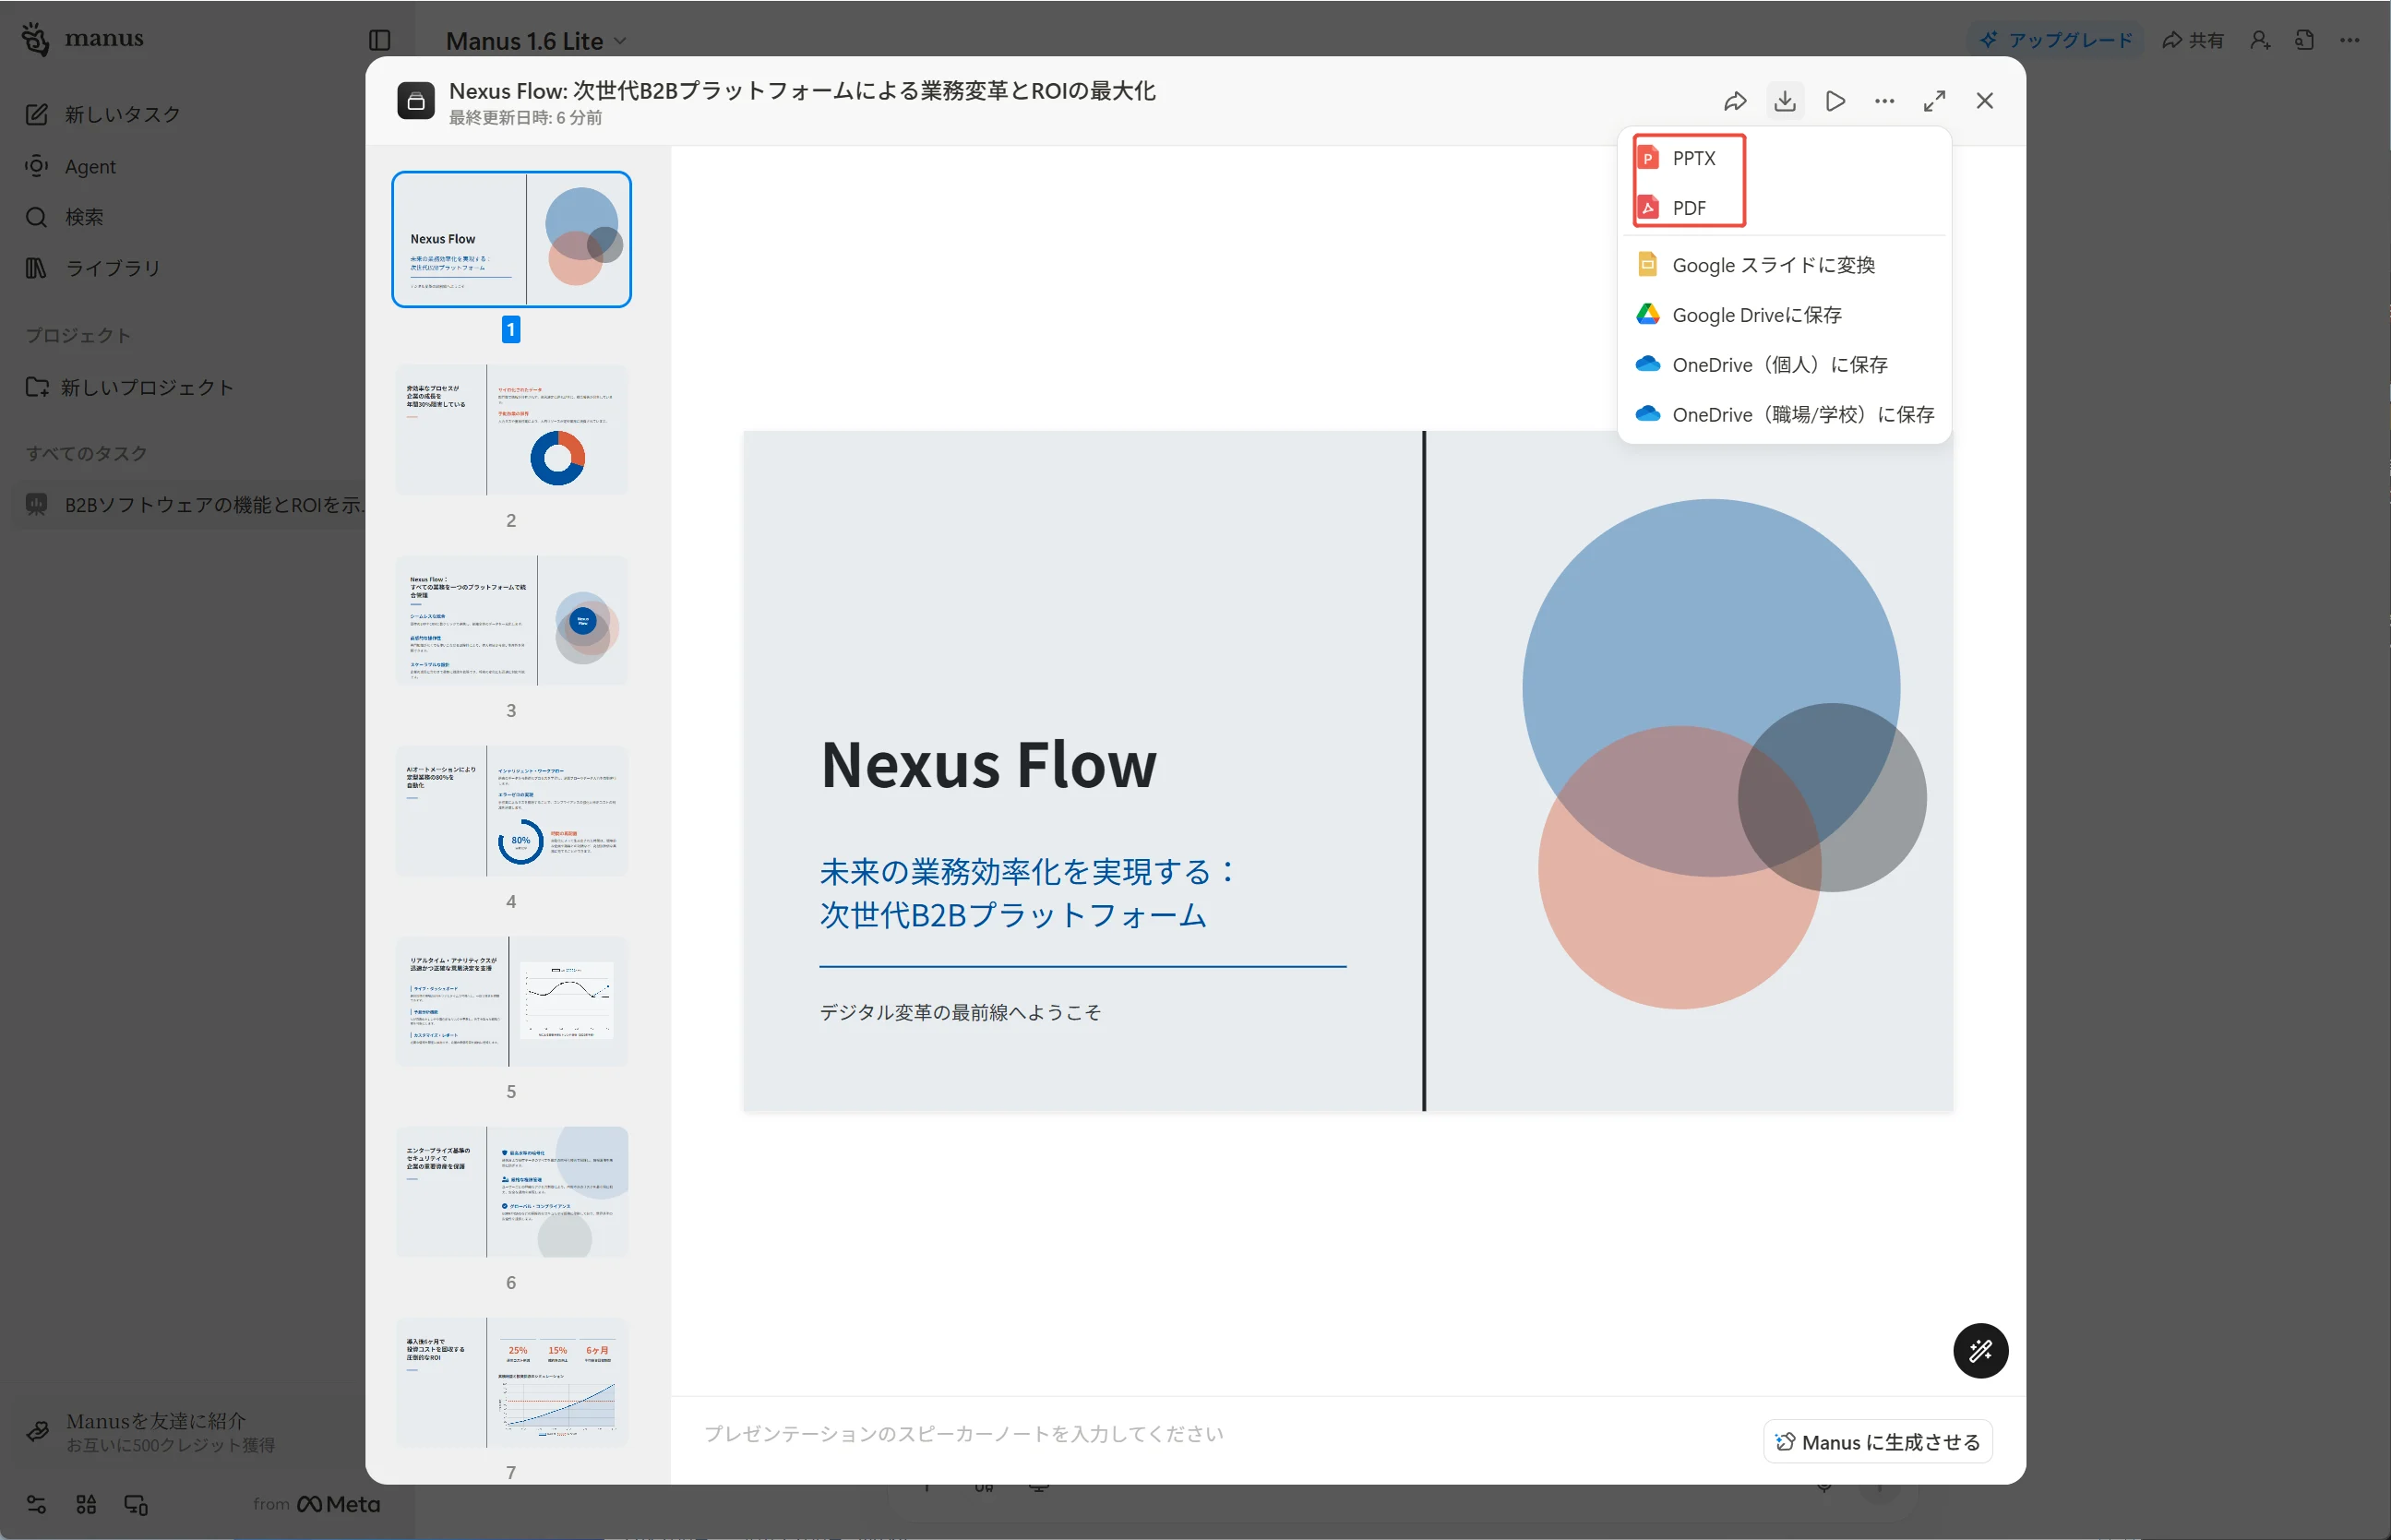Click the magic wand edit button
This screenshot has width=2391, height=1540.
click(1981, 1351)
